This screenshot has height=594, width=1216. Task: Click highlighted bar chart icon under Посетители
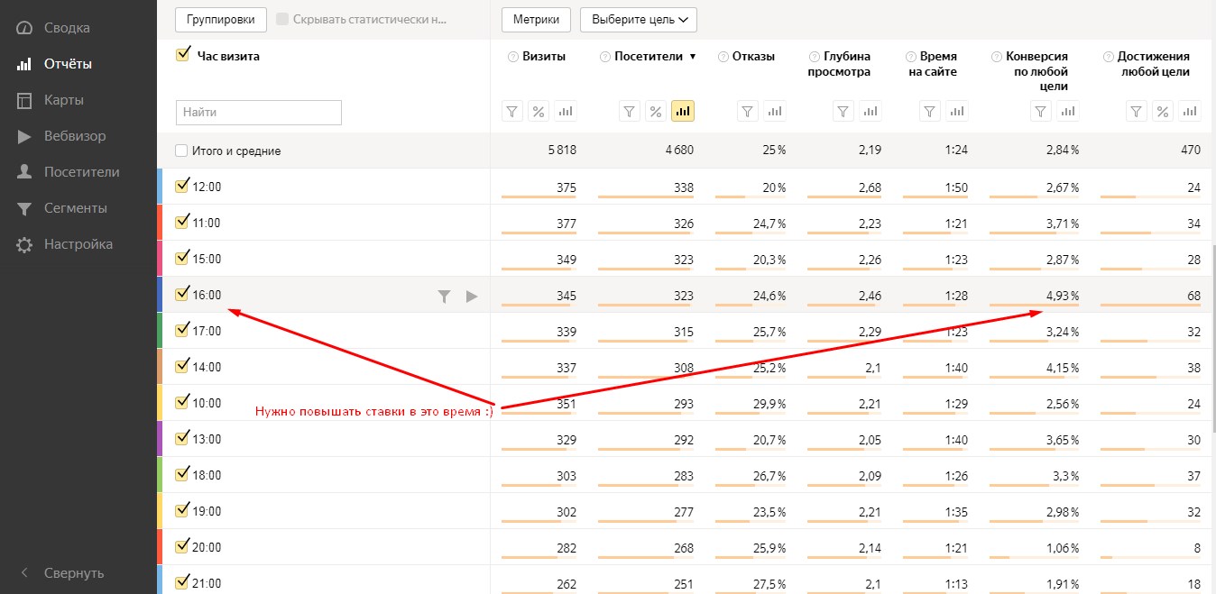pyautogui.click(x=683, y=112)
